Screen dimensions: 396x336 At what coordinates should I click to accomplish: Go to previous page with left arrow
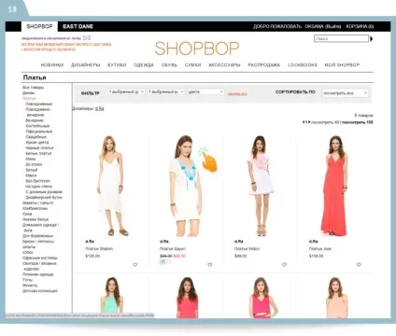coord(304,122)
